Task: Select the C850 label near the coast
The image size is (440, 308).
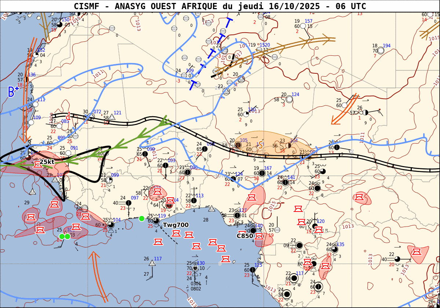Action: tap(245, 236)
